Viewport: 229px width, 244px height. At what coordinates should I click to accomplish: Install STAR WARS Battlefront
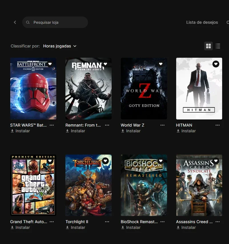[x=20, y=131]
